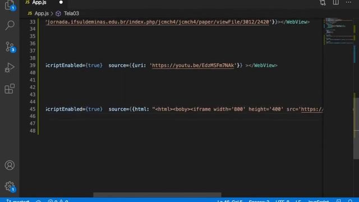Click the {true} value on line 45
This screenshot has width=359, height=202.
94,109
